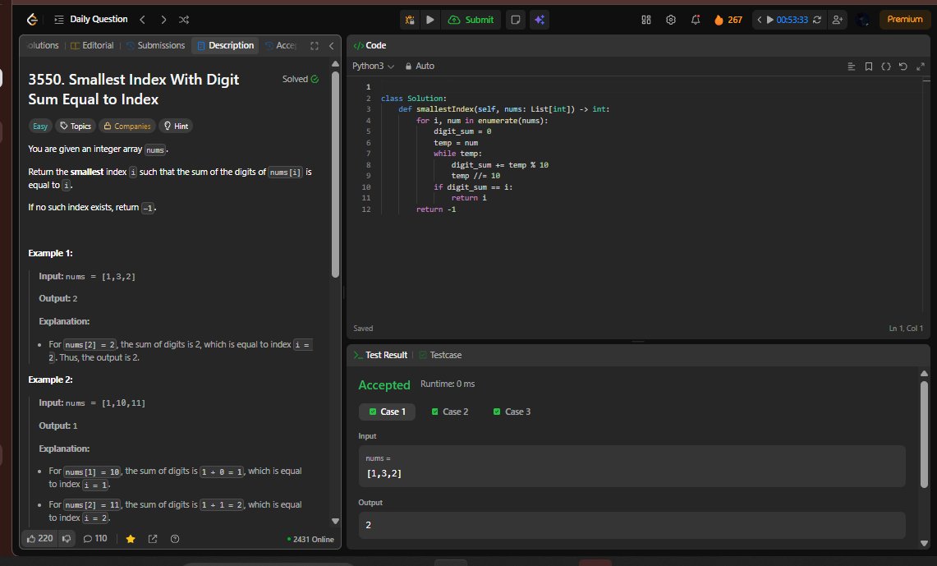
Task: Select Case 3 result
Action: 512,412
